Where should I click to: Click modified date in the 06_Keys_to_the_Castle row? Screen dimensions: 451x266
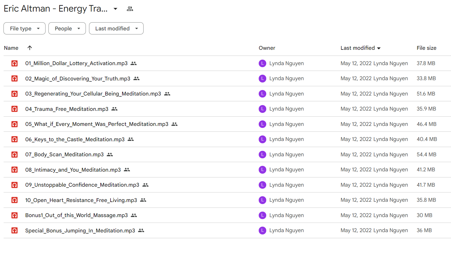pyautogui.click(x=356, y=139)
